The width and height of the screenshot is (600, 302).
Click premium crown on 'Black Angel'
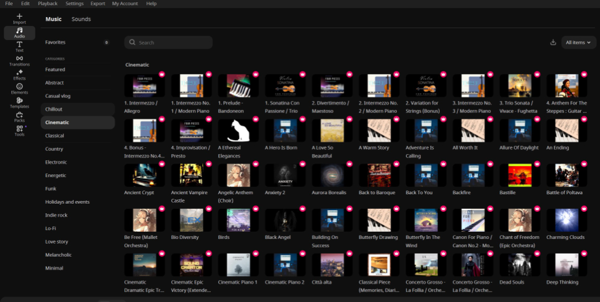[303, 209]
